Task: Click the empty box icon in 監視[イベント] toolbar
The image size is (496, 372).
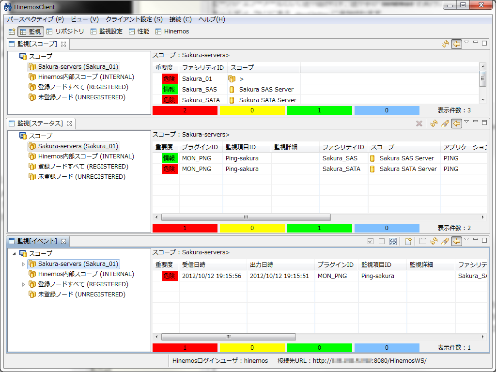Action: click(382, 241)
